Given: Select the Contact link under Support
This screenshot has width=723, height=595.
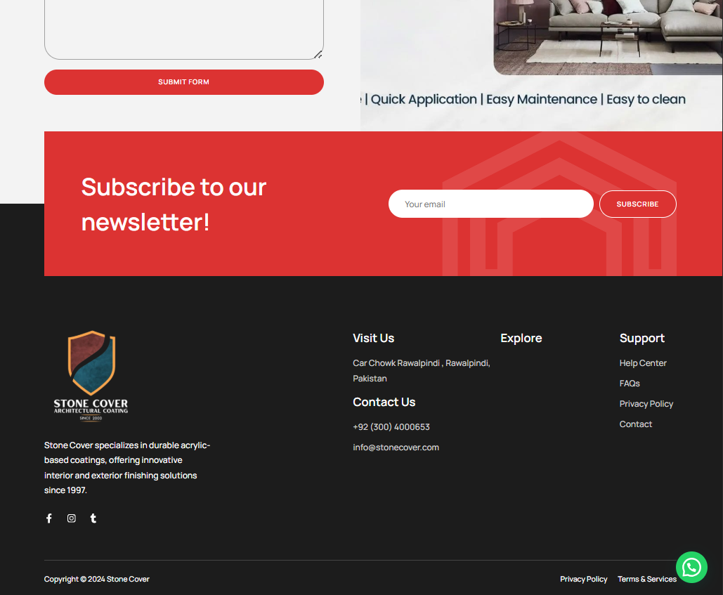Looking at the screenshot, I should [636, 424].
